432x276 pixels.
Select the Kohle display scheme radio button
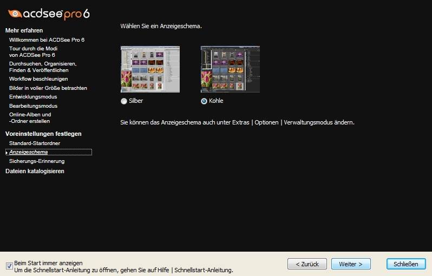point(204,101)
